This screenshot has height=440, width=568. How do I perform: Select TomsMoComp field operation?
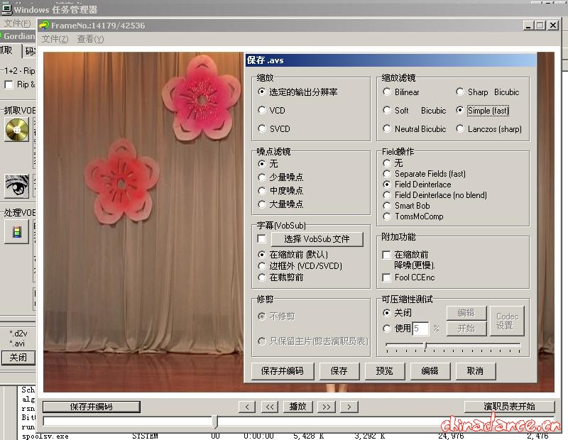pyautogui.click(x=387, y=216)
